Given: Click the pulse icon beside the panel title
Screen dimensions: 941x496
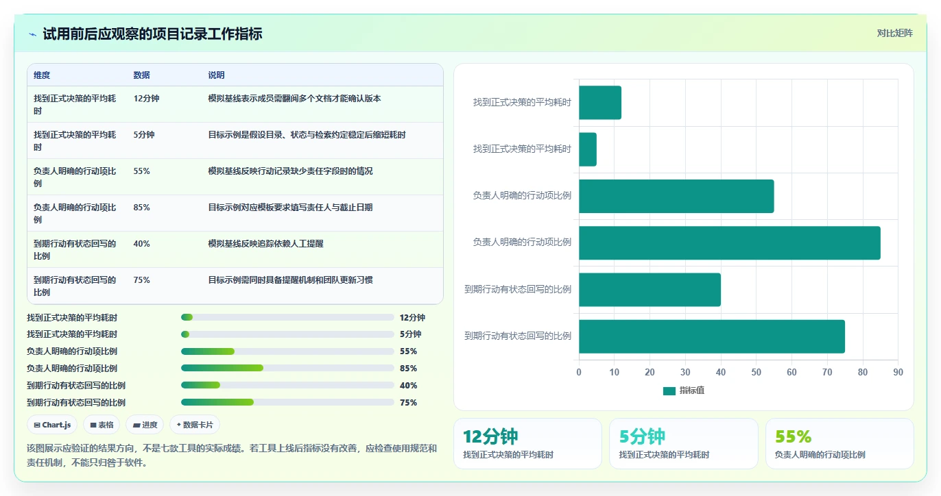Looking at the screenshot, I should (32, 34).
